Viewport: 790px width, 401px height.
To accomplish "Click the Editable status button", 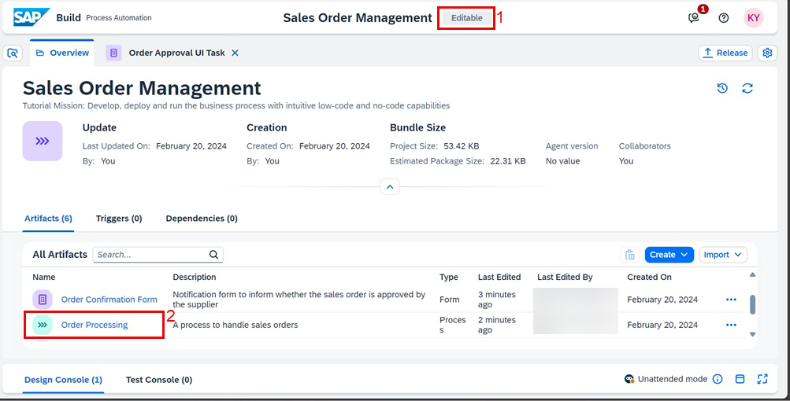I will [466, 18].
